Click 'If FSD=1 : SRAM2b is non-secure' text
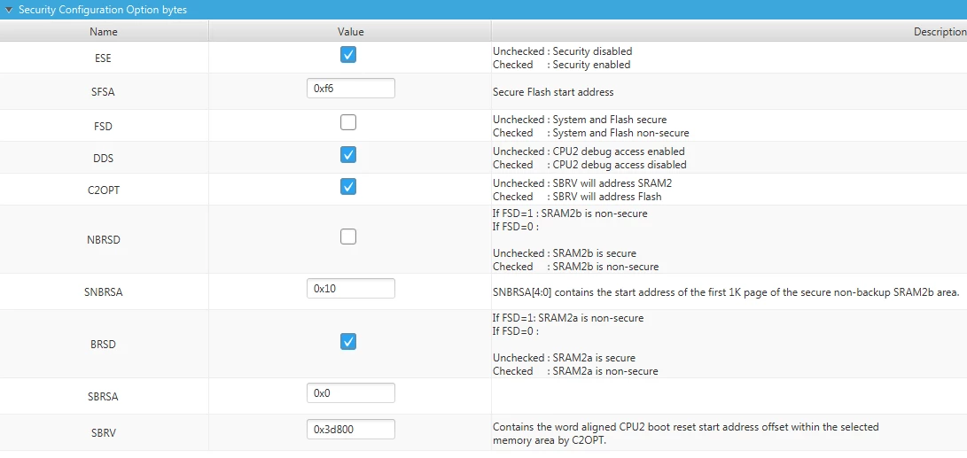This screenshot has width=967, height=458. tap(570, 213)
